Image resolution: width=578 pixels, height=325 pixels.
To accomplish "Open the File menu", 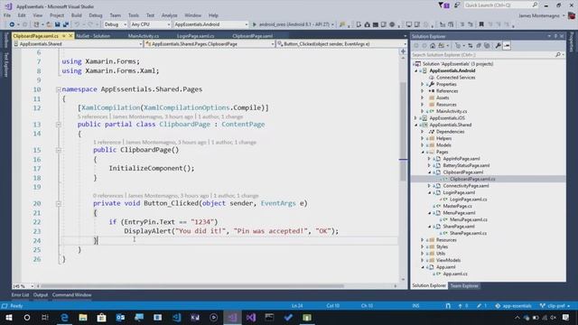I will 7,15.
